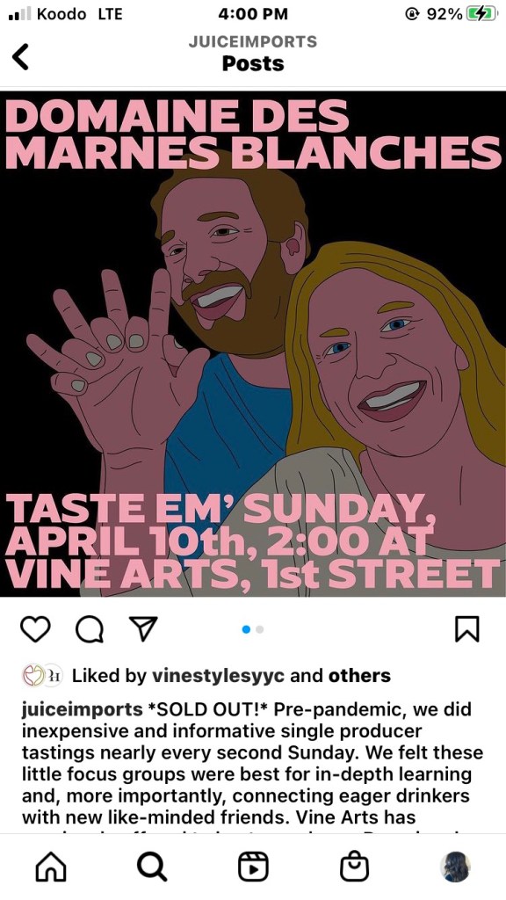
Task: View others who liked the post
Action: 359,676
